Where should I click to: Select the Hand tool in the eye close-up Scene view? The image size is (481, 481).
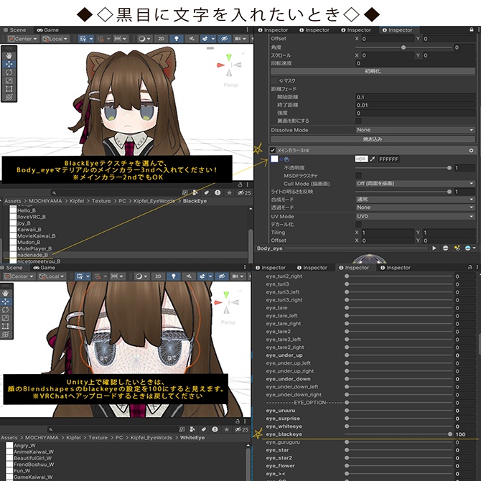(x=6, y=293)
